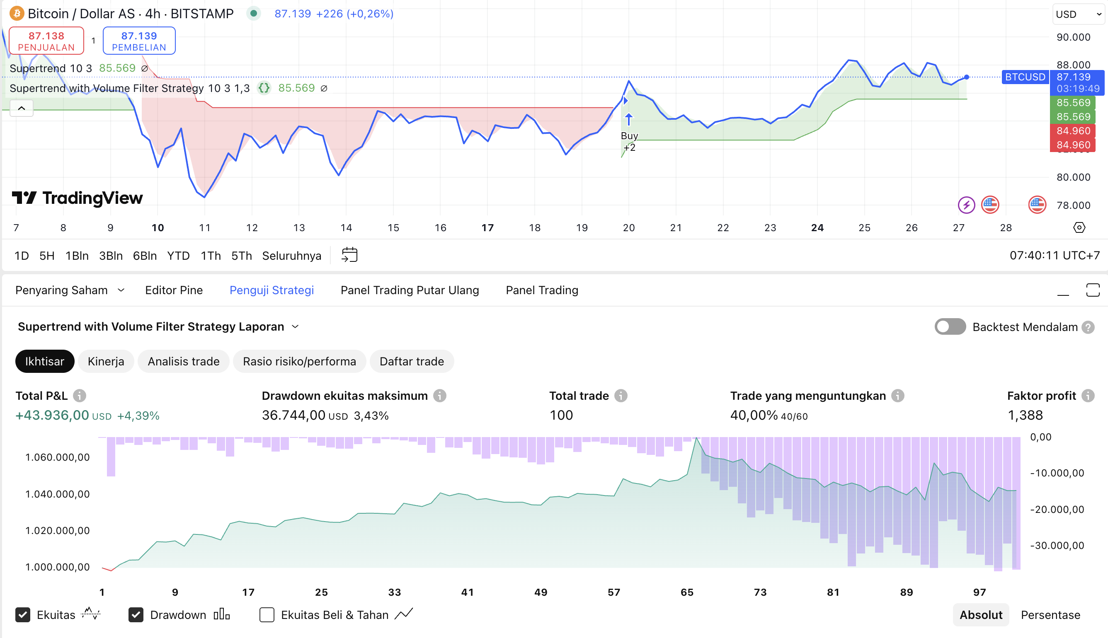This screenshot has width=1108, height=638.
Task: Expand the Supertrend Strategy Laporan dropdown
Action: click(296, 327)
